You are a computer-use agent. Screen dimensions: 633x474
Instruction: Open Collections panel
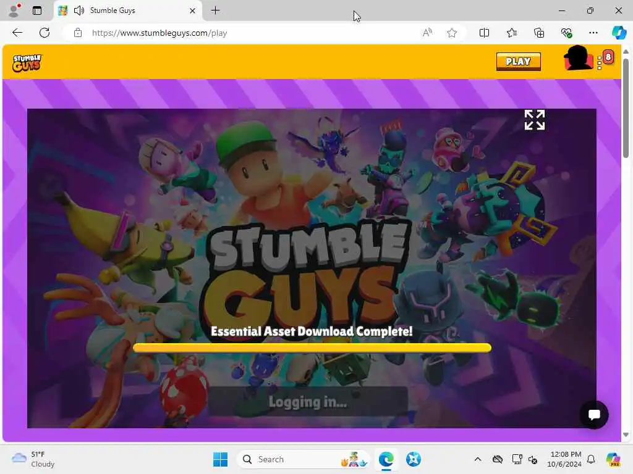539,33
